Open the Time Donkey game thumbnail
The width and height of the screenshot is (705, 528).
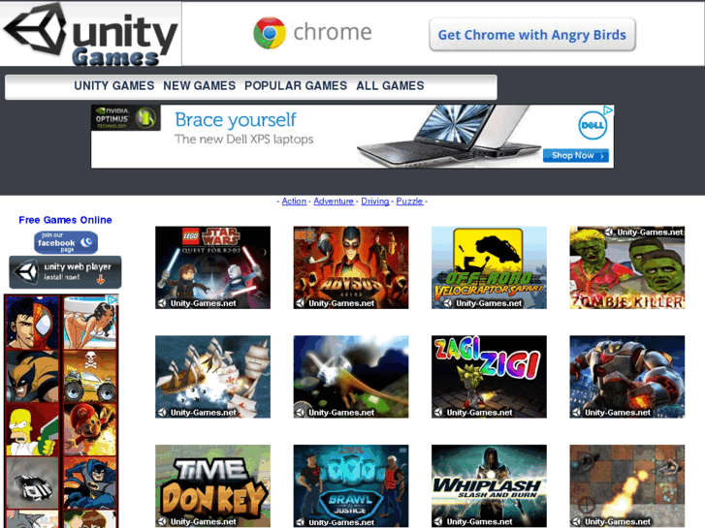(212, 485)
